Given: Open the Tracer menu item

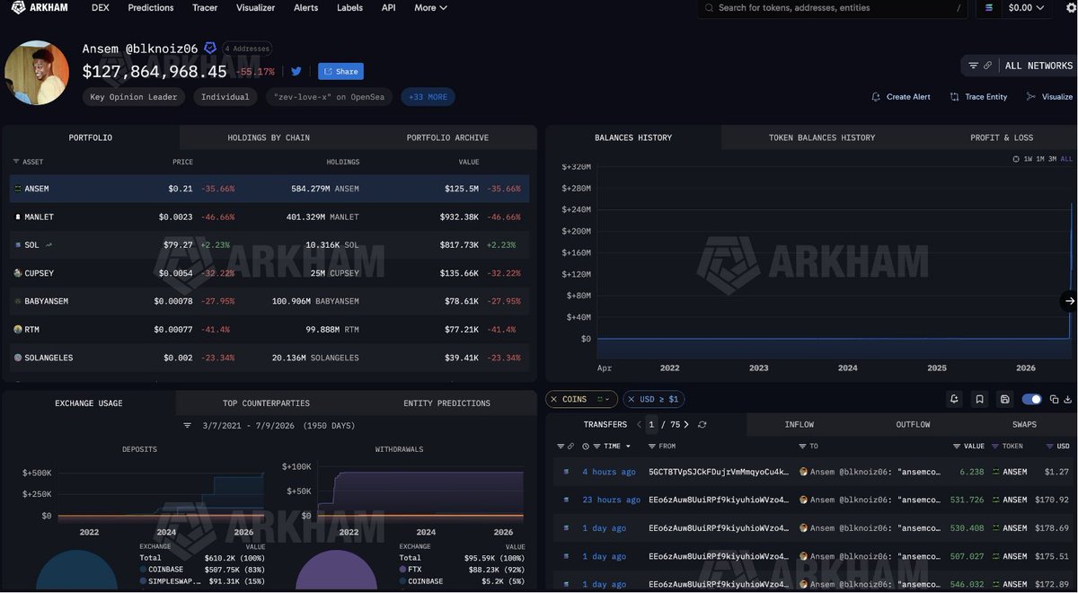Looking at the screenshot, I should 205,7.
